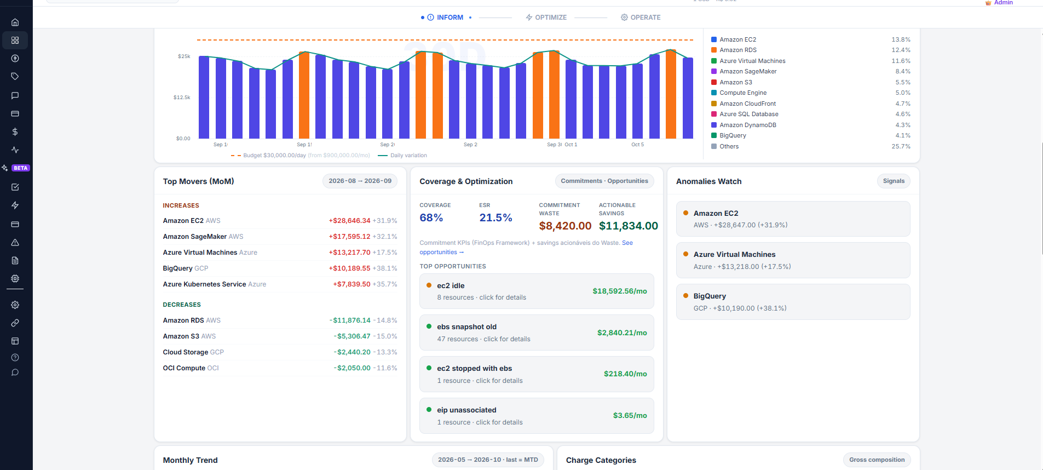1043x470 pixels.
Task: Click the Amazon S3 AWS row under Decreases
Action: (x=280, y=336)
